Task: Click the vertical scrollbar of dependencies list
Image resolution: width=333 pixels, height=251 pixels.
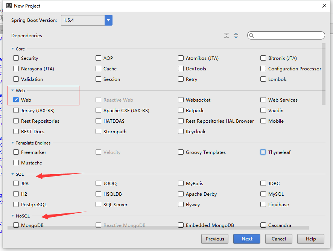Action: point(324,74)
